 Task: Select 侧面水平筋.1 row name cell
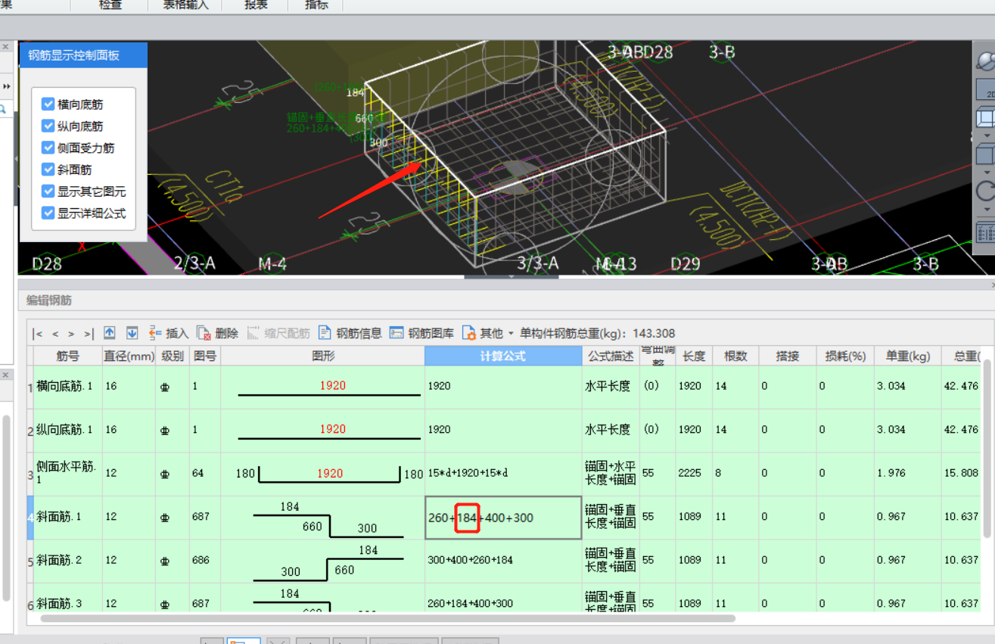tap(68, 473)
